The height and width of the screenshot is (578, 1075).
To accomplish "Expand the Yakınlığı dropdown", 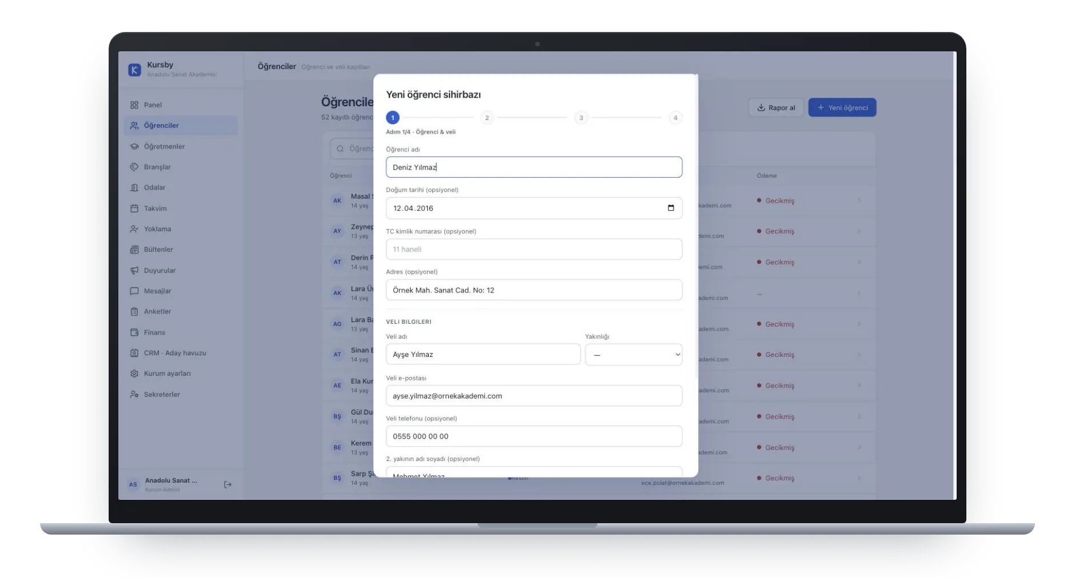I will coord(634,355).
